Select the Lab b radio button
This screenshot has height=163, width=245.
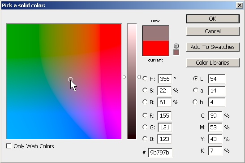click(195, 102)
